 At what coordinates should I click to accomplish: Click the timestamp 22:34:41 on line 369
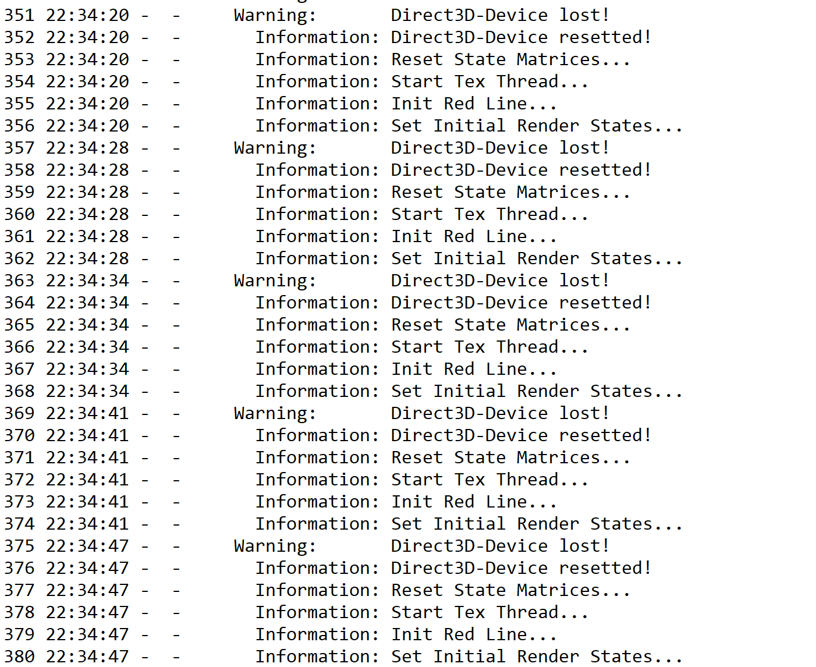pyautogui.click(x=87, y=413)
